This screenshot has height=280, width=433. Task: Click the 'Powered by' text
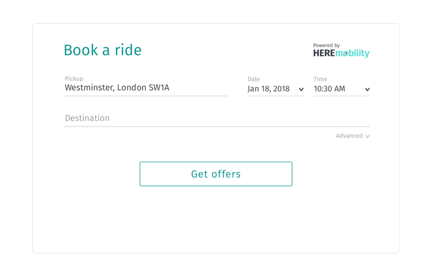tap(326, 45)
